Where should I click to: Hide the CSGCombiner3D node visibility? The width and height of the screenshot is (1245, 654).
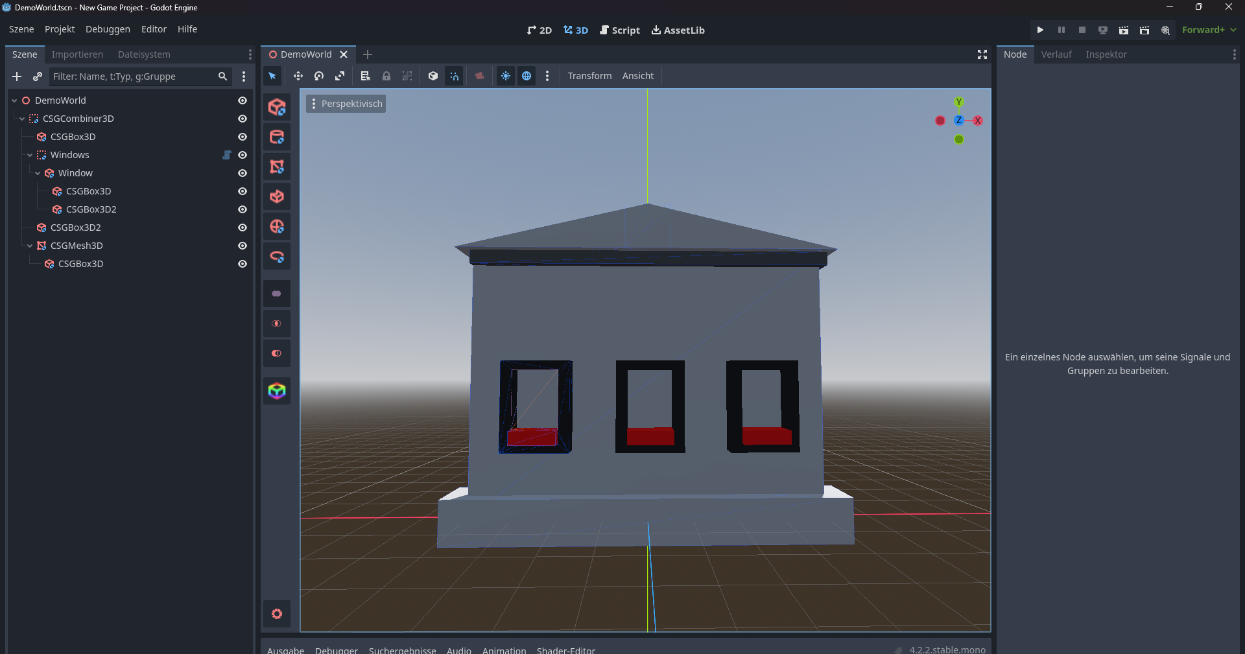243,119
